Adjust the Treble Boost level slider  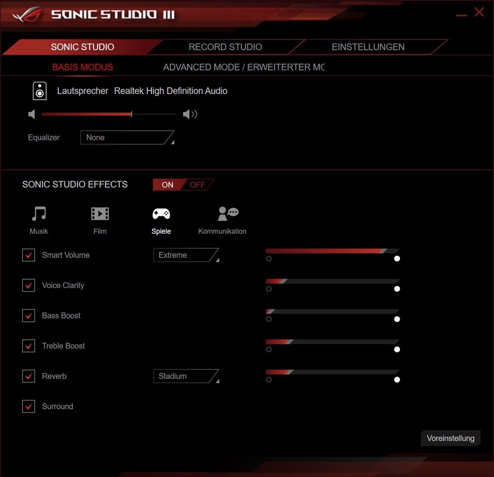332,341
